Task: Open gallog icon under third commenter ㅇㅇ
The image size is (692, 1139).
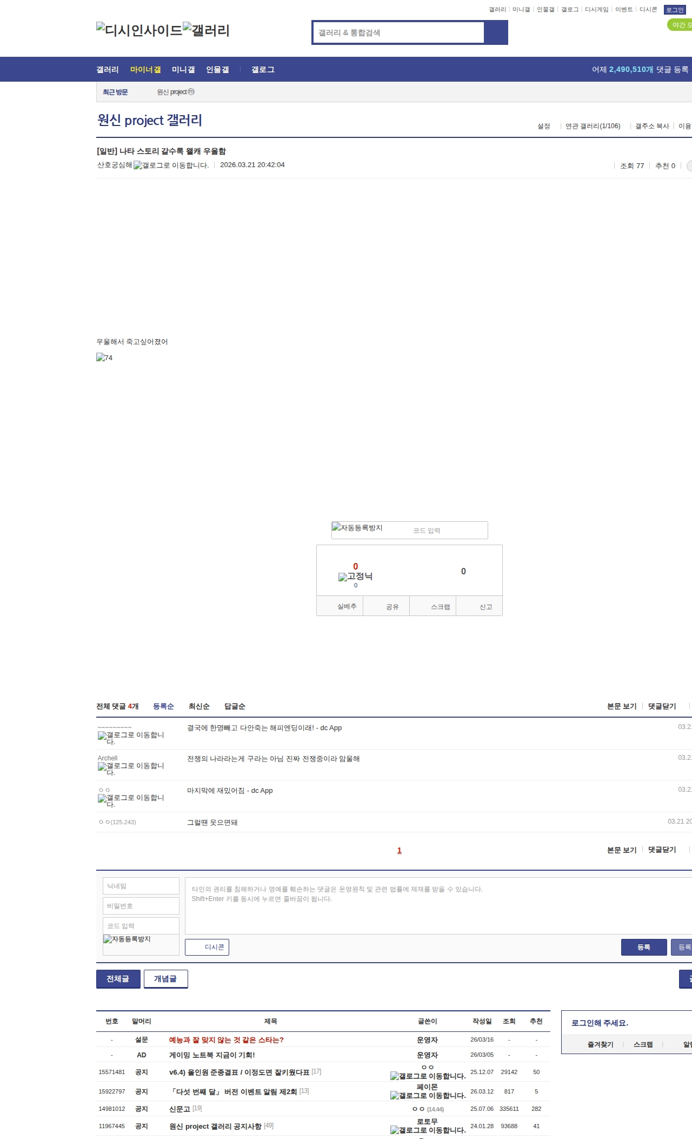Action: pyautogui.click(x=131, y=800)
